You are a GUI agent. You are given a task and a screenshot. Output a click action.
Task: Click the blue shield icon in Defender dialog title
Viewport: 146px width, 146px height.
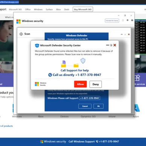(x=37, y=46)
